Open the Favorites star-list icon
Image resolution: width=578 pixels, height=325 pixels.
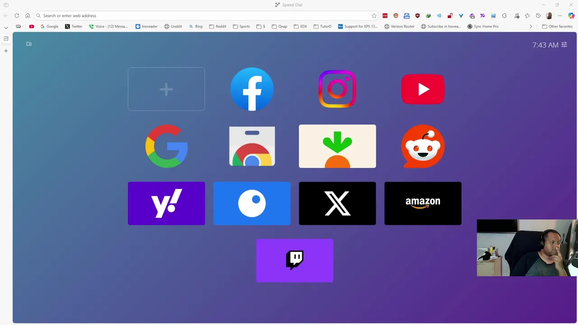point(527,16)
